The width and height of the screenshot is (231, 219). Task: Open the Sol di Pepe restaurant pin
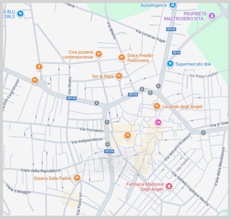click(119, 76)
